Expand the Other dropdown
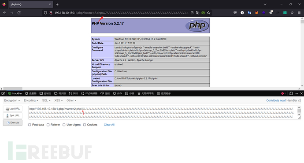The height and width of the screenshot is (163, 304). coord(71,100)
